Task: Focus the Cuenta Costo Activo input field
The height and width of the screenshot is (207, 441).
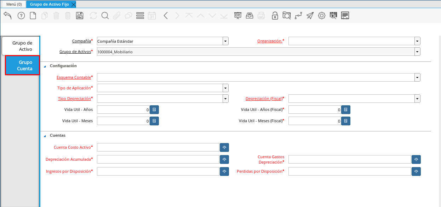Action: coord(158,147)
